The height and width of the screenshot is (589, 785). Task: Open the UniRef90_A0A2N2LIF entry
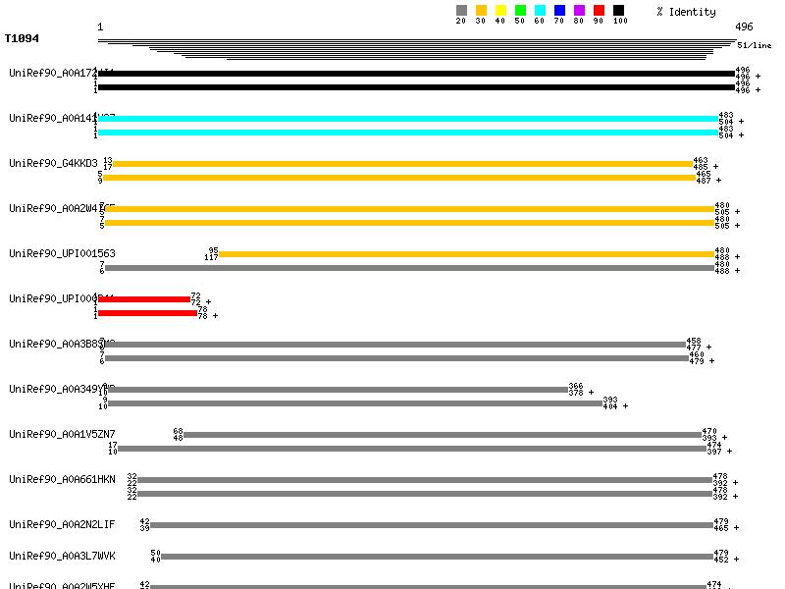coord(62,524)
